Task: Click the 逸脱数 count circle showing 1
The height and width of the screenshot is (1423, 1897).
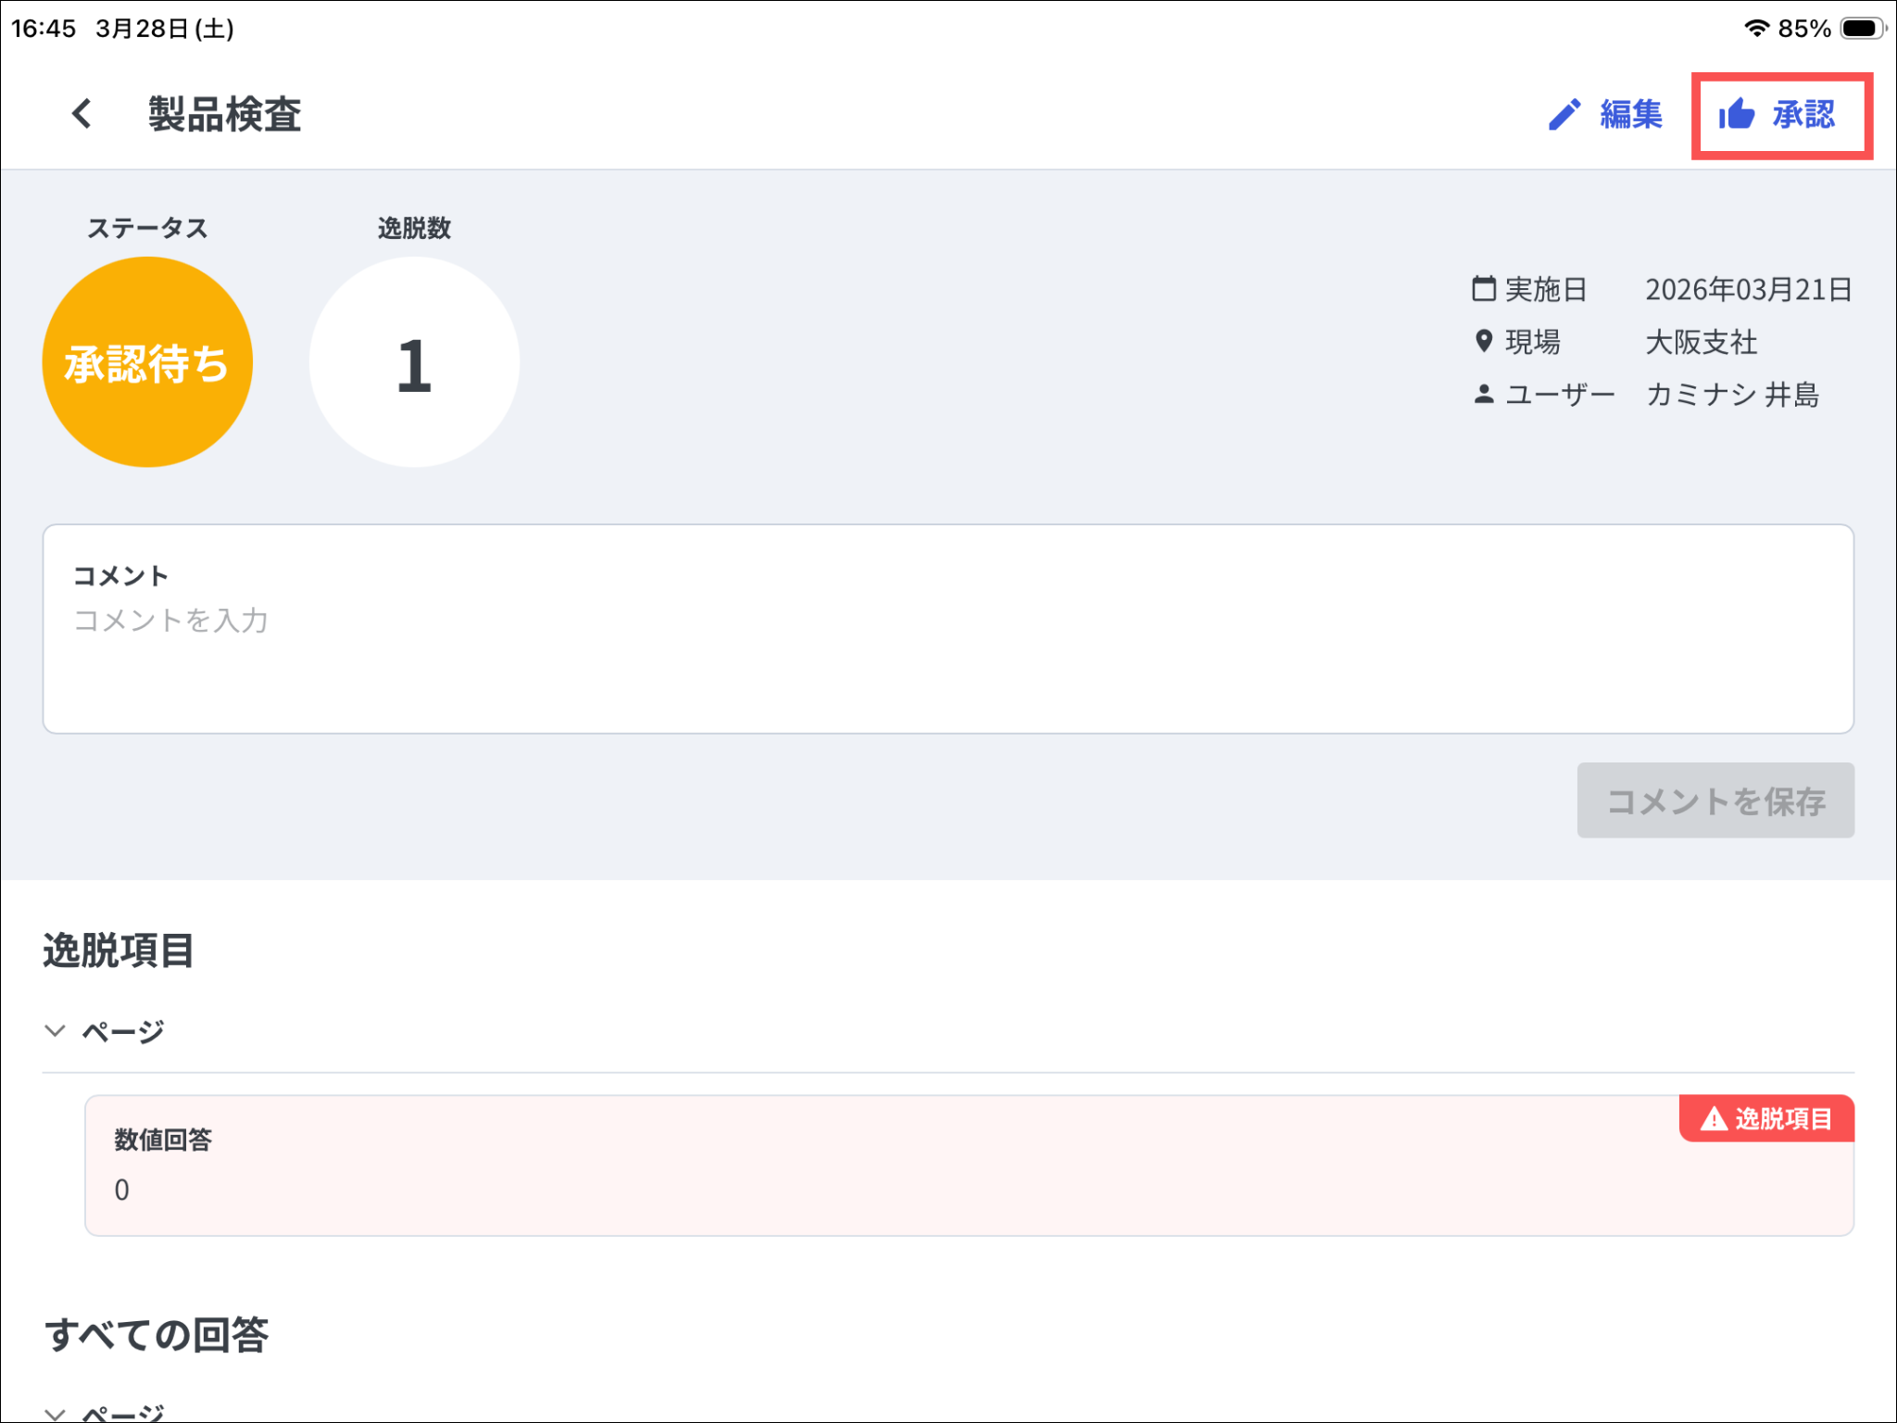Action: coord(414,362)
